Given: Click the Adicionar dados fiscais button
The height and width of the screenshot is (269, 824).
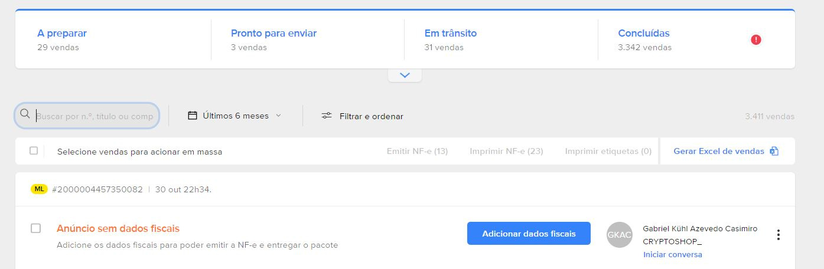Looking at the screenshot, I should (x=529, y=234).
